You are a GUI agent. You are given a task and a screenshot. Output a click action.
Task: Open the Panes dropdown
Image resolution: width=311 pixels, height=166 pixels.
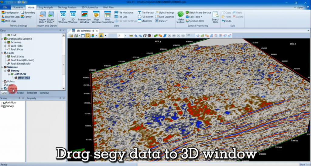(162, 21)
